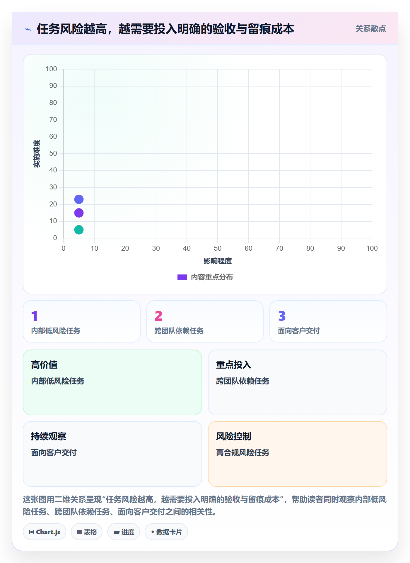The height and width of the screenshot is (563, 410).
Task: Open card 1 内部低风险任务
Action: (x=82, y=321)
